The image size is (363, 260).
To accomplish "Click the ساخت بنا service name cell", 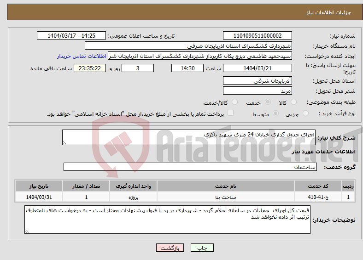I will point(225,197).
